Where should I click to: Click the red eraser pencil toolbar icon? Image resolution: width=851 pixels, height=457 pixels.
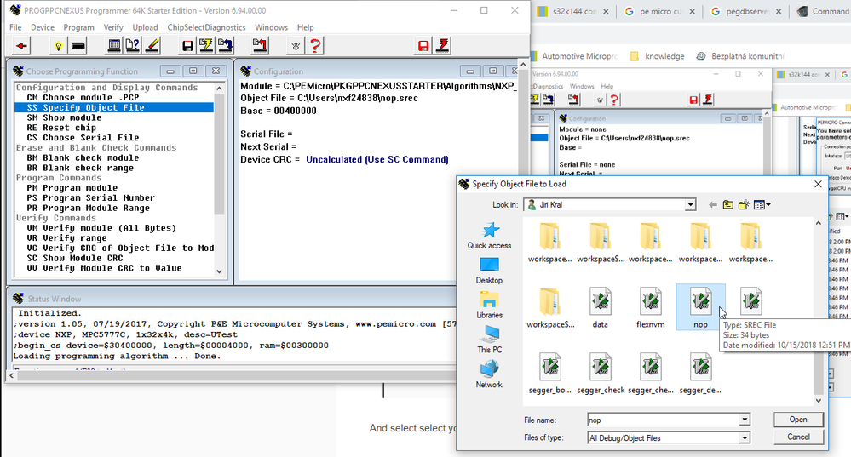click(152, 46)
